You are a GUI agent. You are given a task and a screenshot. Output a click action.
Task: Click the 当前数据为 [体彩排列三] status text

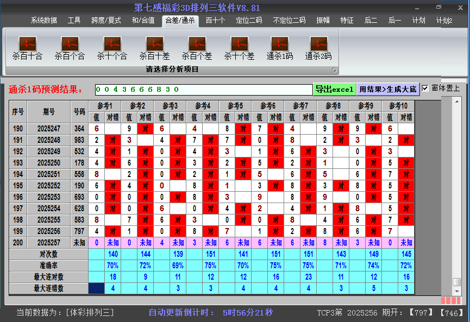point(65,313)
